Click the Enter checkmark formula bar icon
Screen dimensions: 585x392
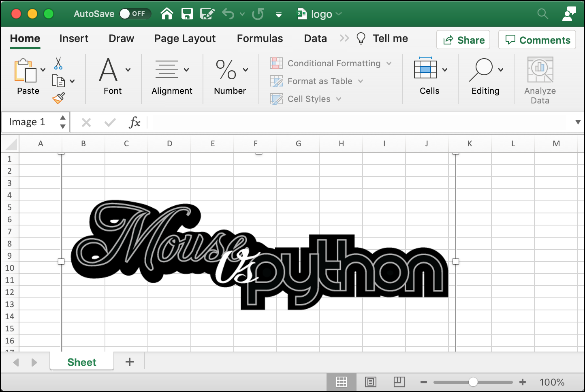(110, 122)
